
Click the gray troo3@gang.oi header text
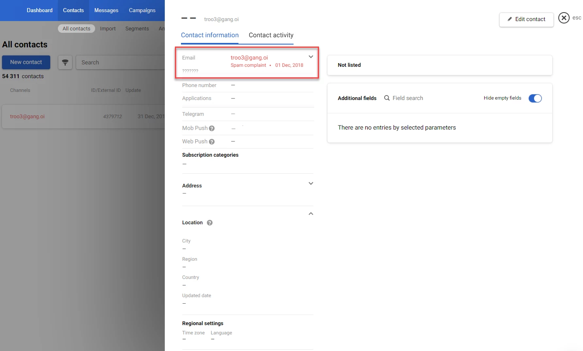pos(221,19)
